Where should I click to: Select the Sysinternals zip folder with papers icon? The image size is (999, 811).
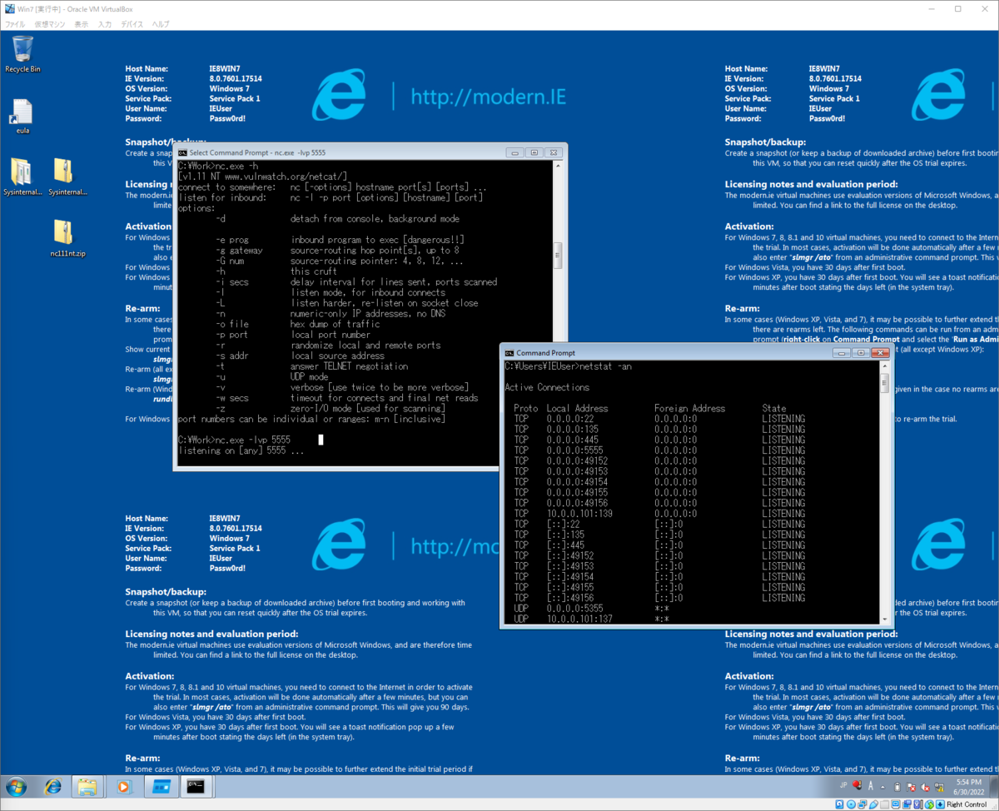[22, 177]
